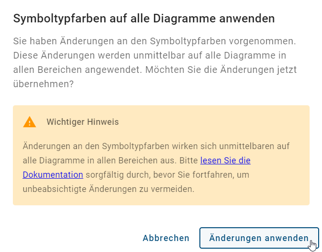The height and width of the screenshot is (252, 322).
Task: Click the underlined word 'Dokumentation'
Action: (x=53, y=175)
